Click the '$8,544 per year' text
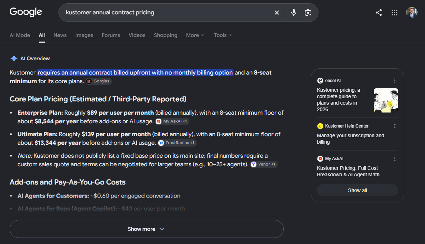 (x=56, y=121)
